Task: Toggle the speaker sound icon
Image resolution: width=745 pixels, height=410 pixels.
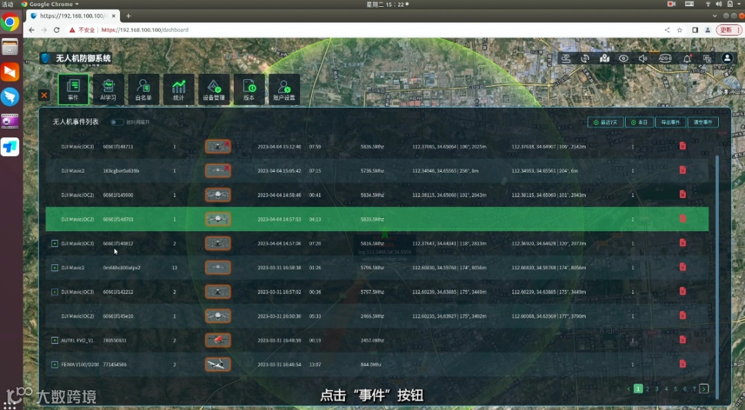Action: 643,59
